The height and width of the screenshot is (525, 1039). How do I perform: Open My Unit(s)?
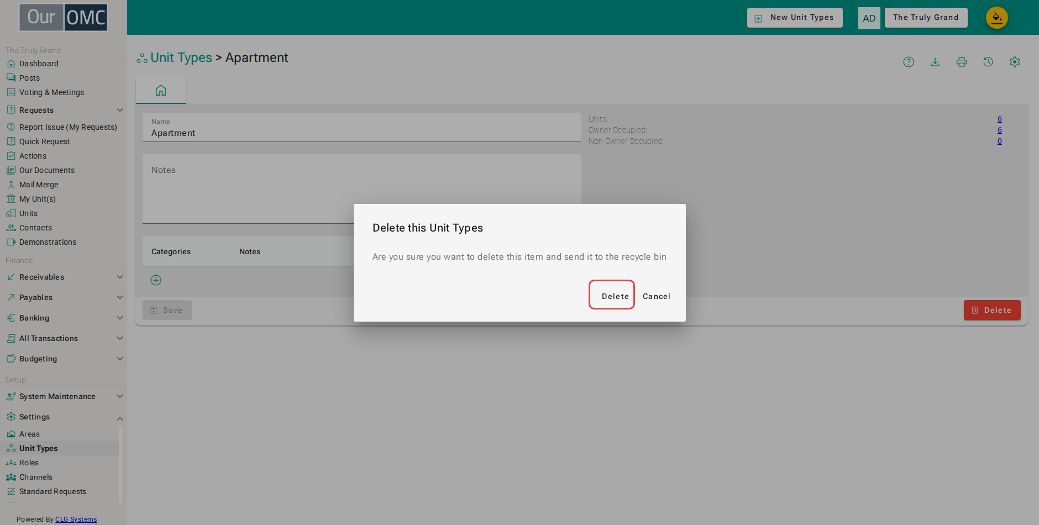click(37, 199)
